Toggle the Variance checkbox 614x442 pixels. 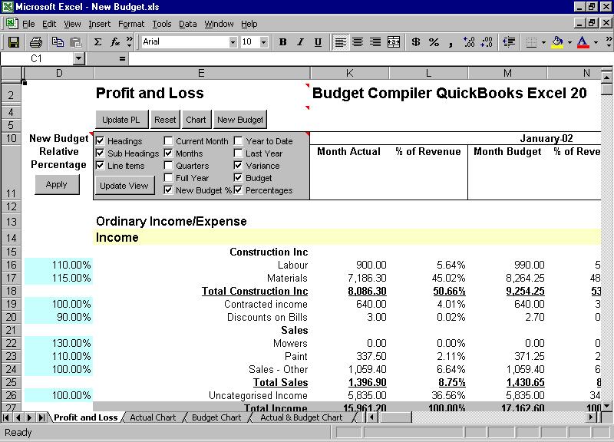[x=239, y=166]
